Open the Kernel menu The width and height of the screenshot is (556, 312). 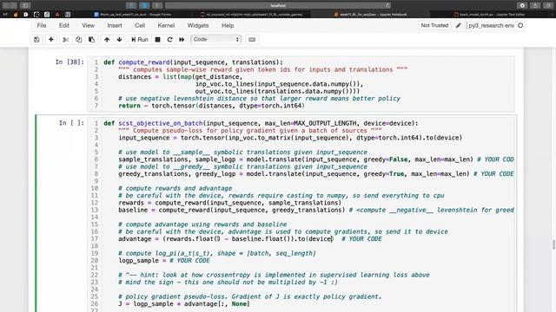click(166, 25)
